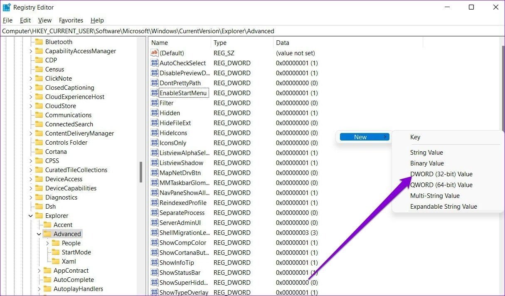Collapse the Explorer tree node
Viewport: 505px width, 296px height.
coord(31,216)
